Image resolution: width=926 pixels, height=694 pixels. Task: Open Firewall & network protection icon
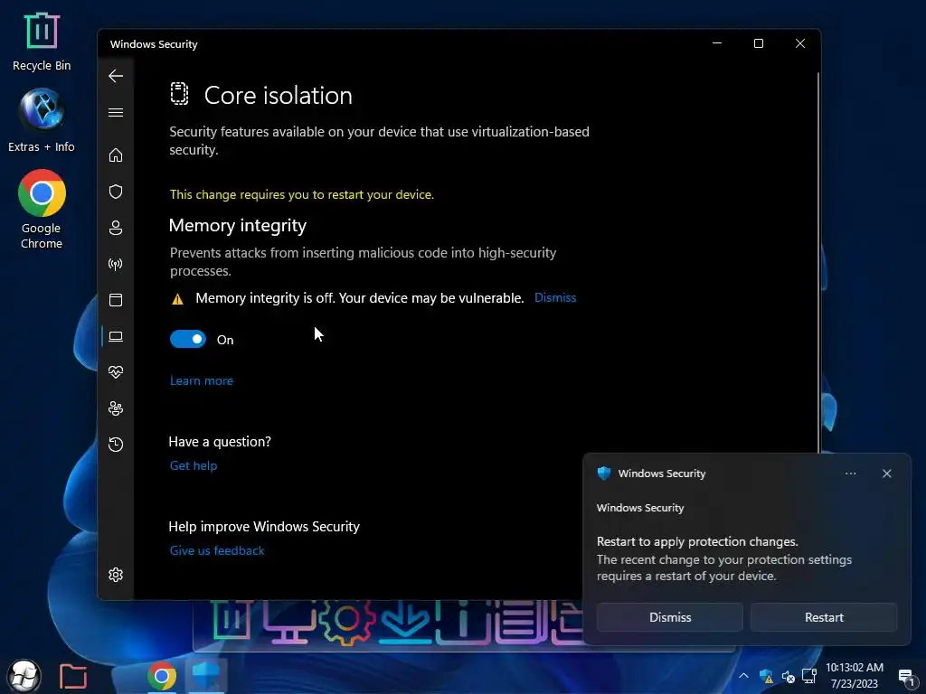(x=116, y=264)
